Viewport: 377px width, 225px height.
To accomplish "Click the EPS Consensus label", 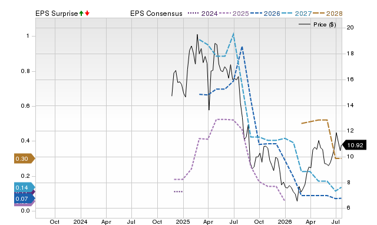I will pos(156,14).
